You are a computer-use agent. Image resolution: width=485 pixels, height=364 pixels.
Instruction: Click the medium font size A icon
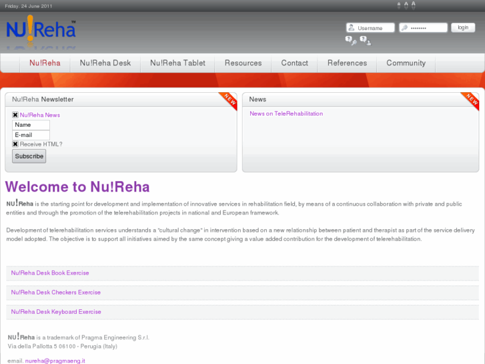pyautogui.click(x=406, y=5)
